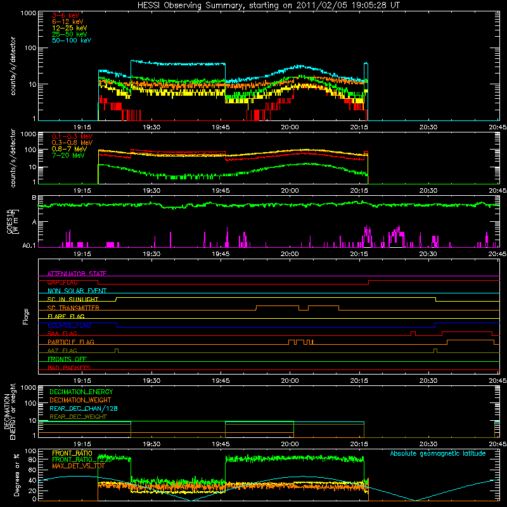507x507 pixels.
Task: Click the 0.8-7 MeV legend label
Action: [x=70, y=149]
